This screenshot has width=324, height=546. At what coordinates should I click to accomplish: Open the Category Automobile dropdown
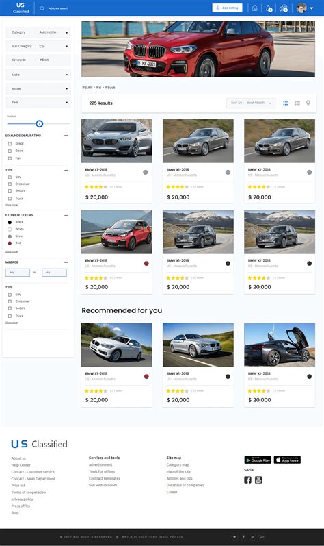tap(38, 32)
